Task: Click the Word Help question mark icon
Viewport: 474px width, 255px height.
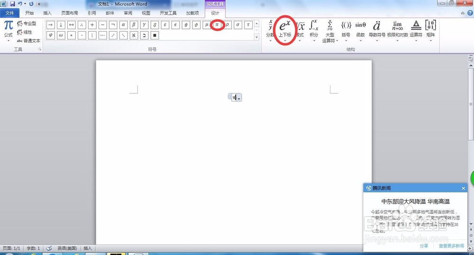Action: (470, 13)
